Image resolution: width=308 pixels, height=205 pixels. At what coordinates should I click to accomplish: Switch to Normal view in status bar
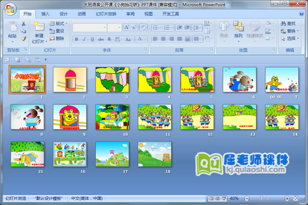coord(211,198)
